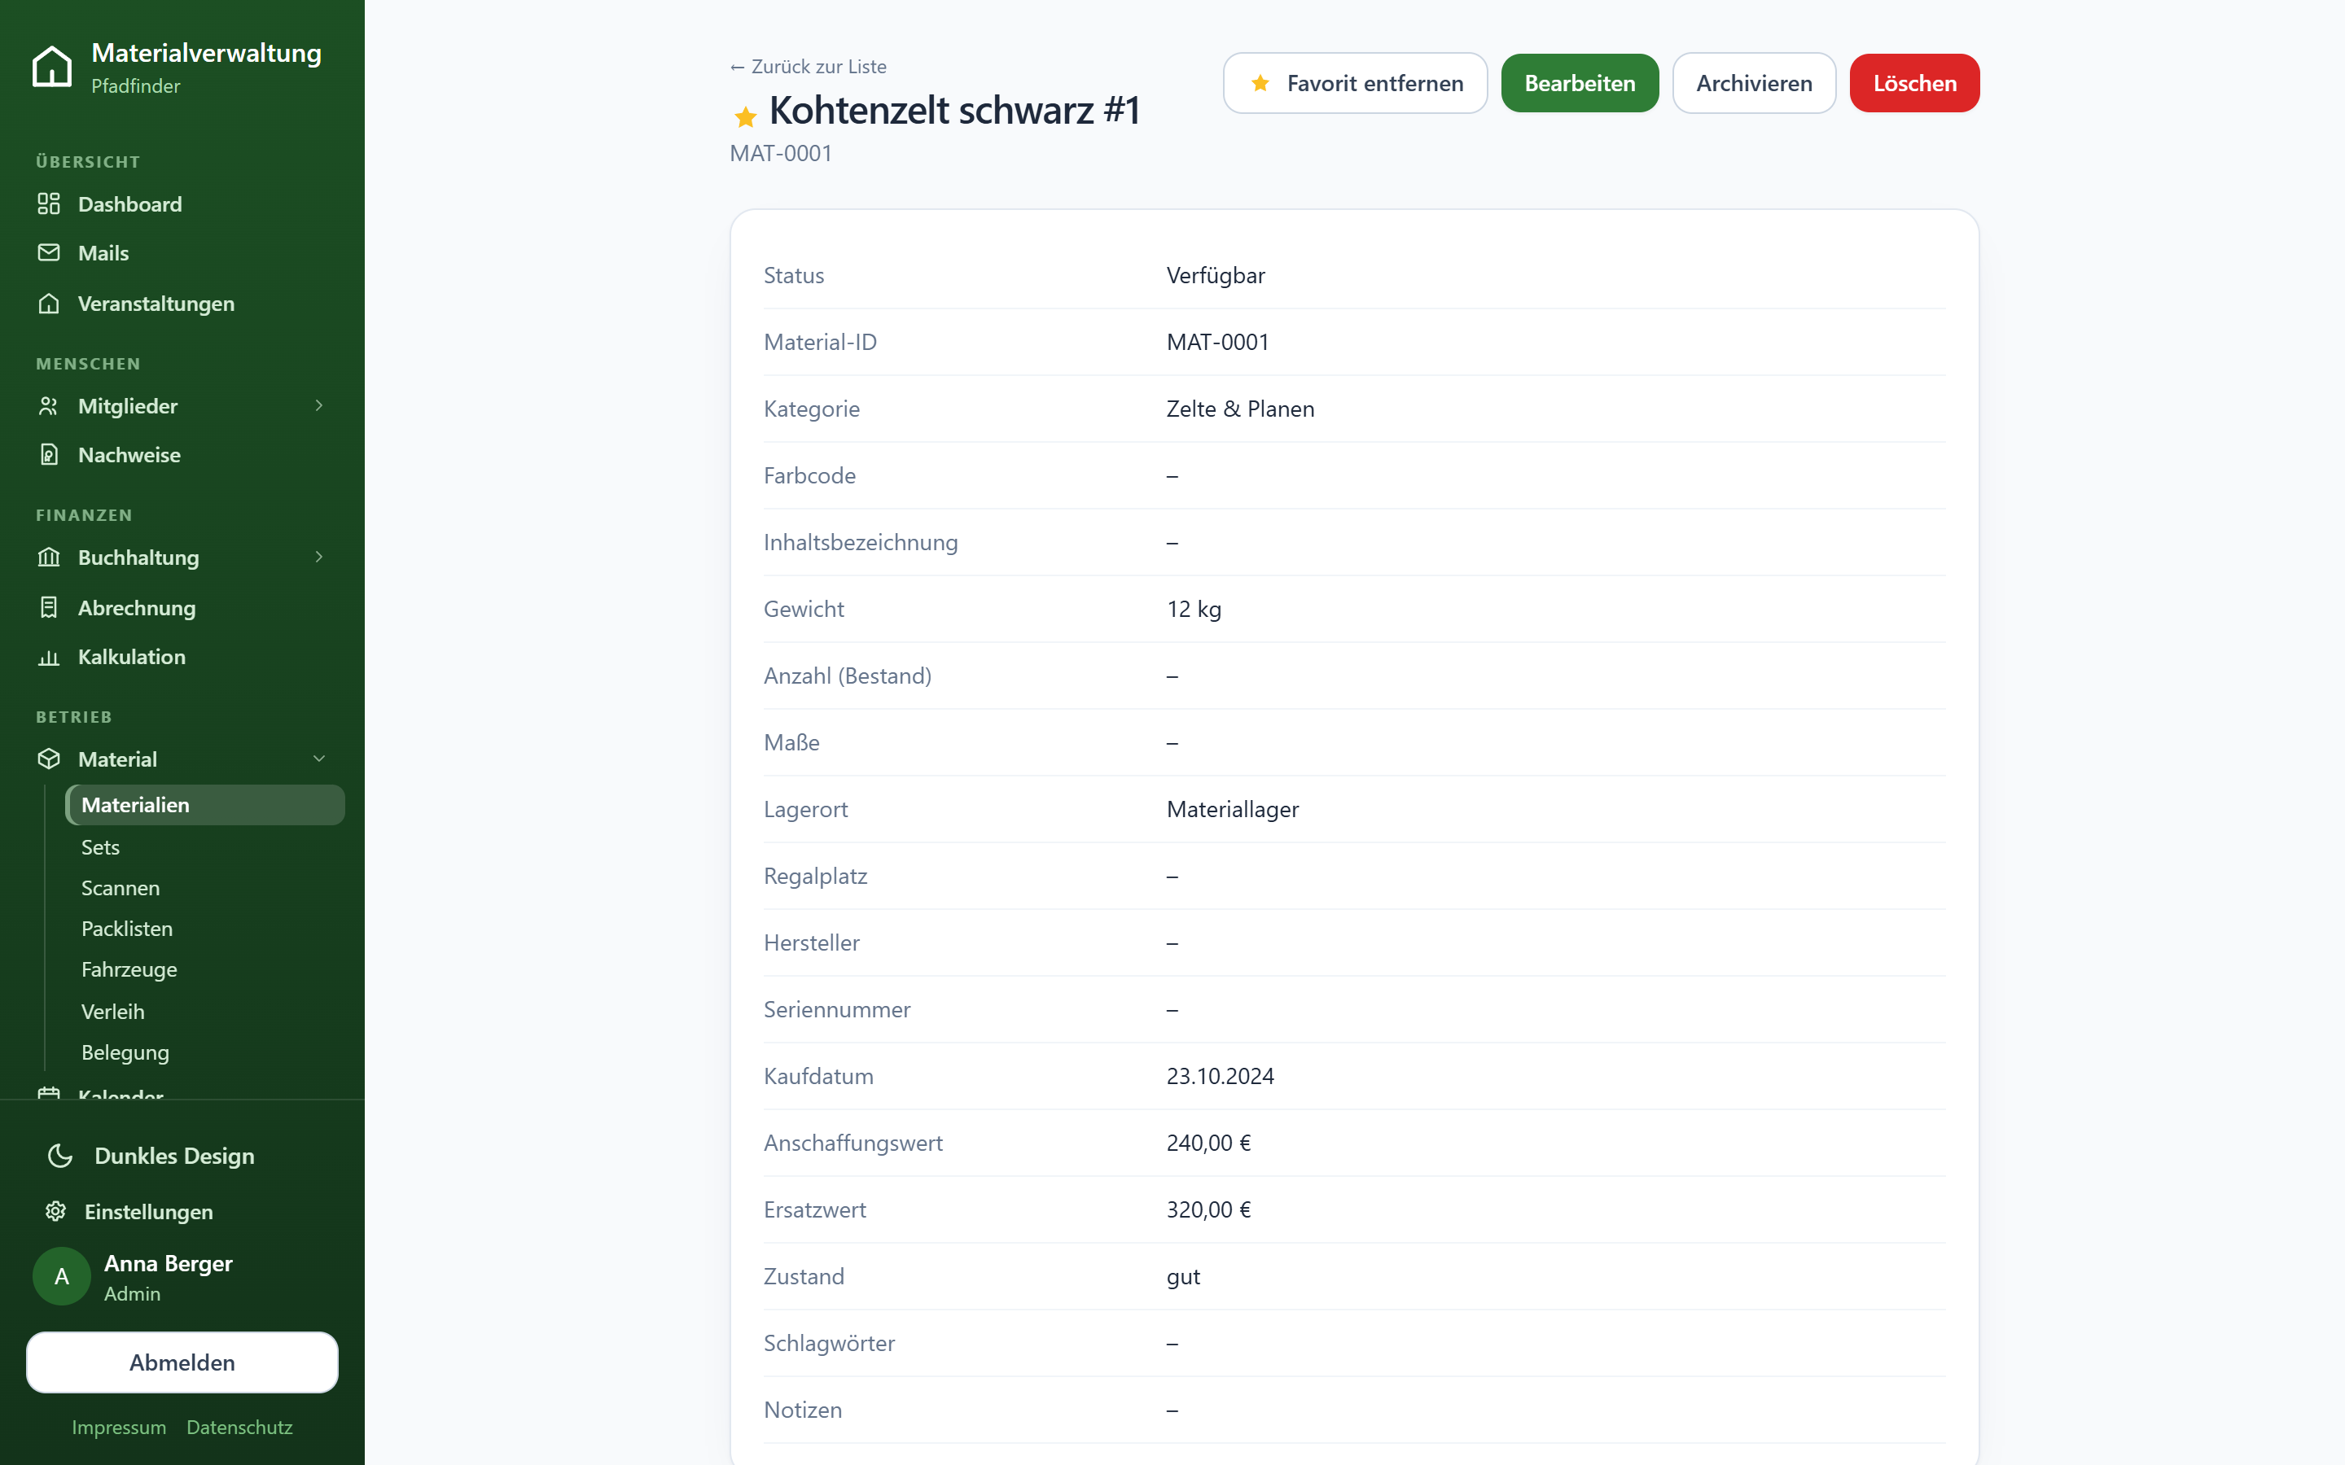Click the Archivieren button
The height and width of the screenshot is (1465, 2345).
(1754, 83)
